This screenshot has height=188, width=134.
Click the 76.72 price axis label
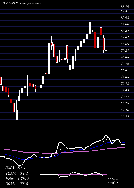tap(125, 64)
